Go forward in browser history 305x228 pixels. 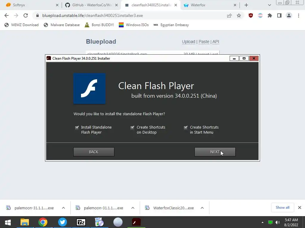point(16,15)
